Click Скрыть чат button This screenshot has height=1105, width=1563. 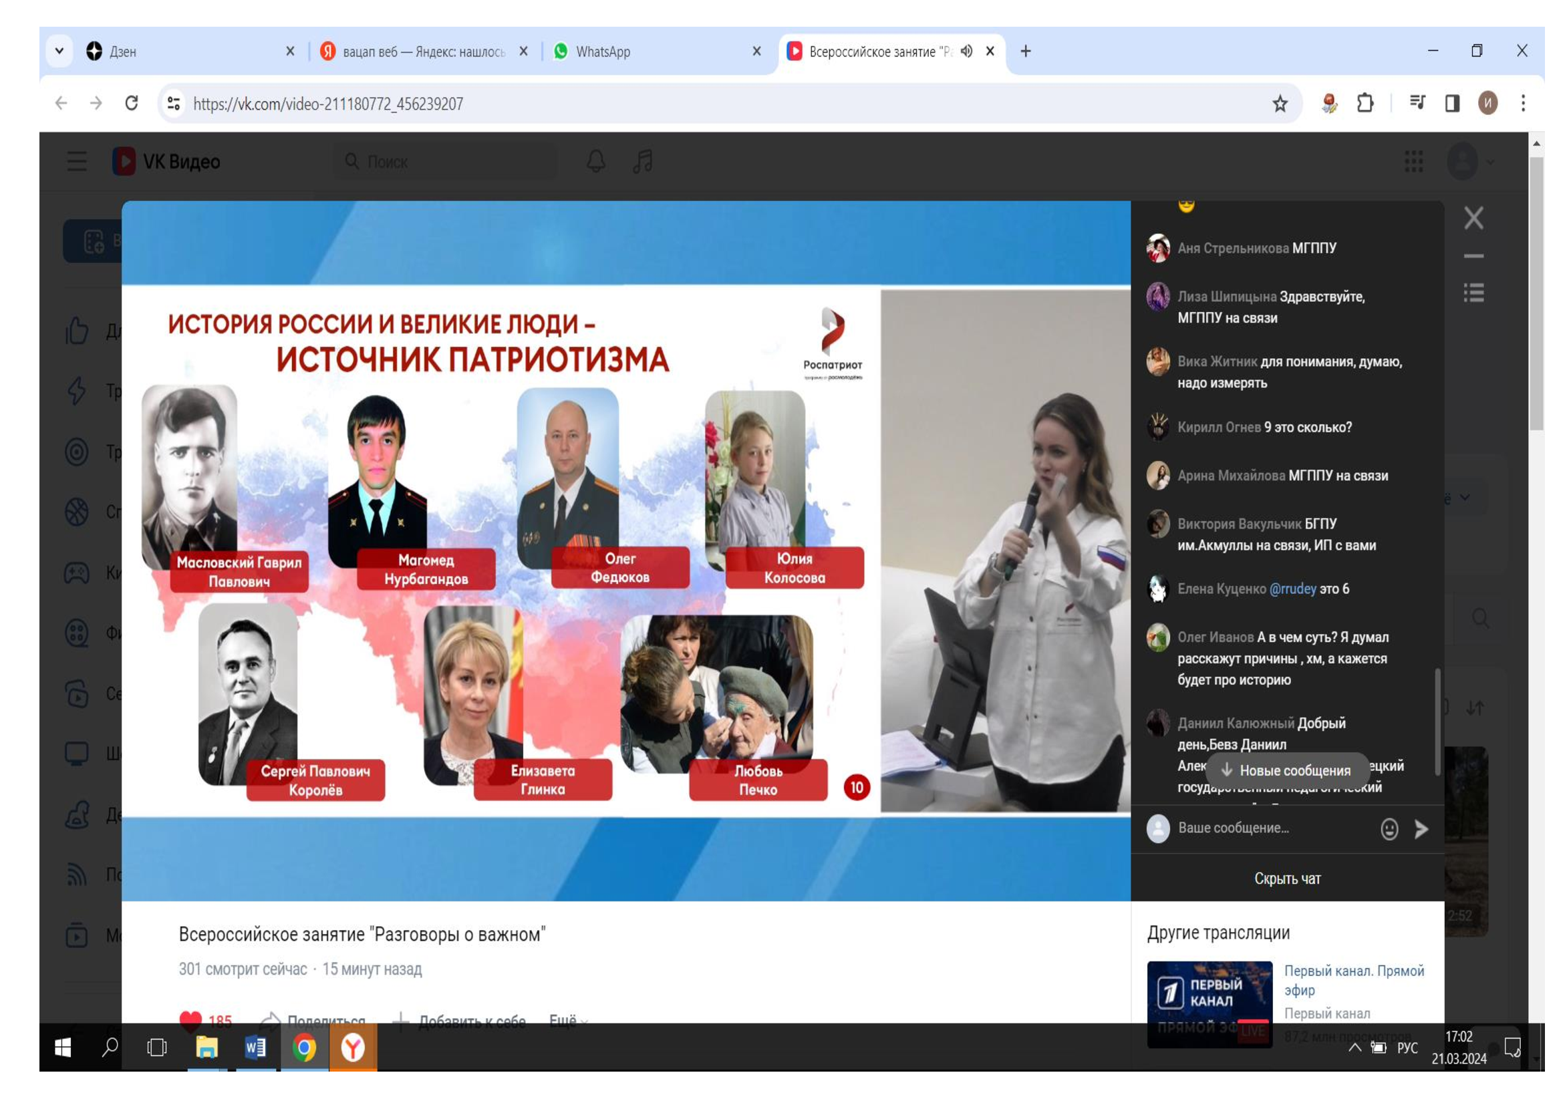(1286, 879)
